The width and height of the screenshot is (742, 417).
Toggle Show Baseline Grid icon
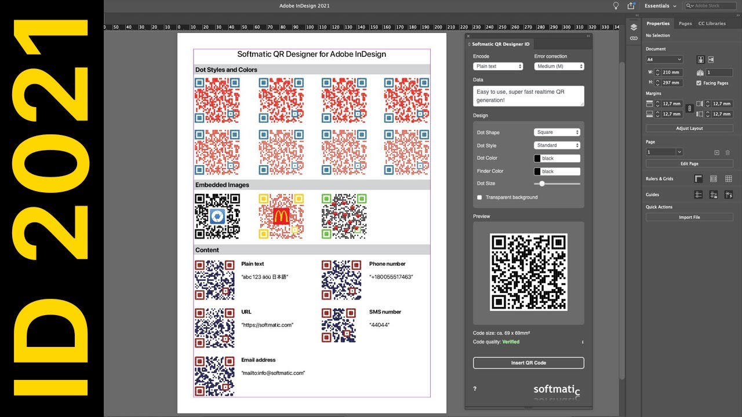click(714, 179)
